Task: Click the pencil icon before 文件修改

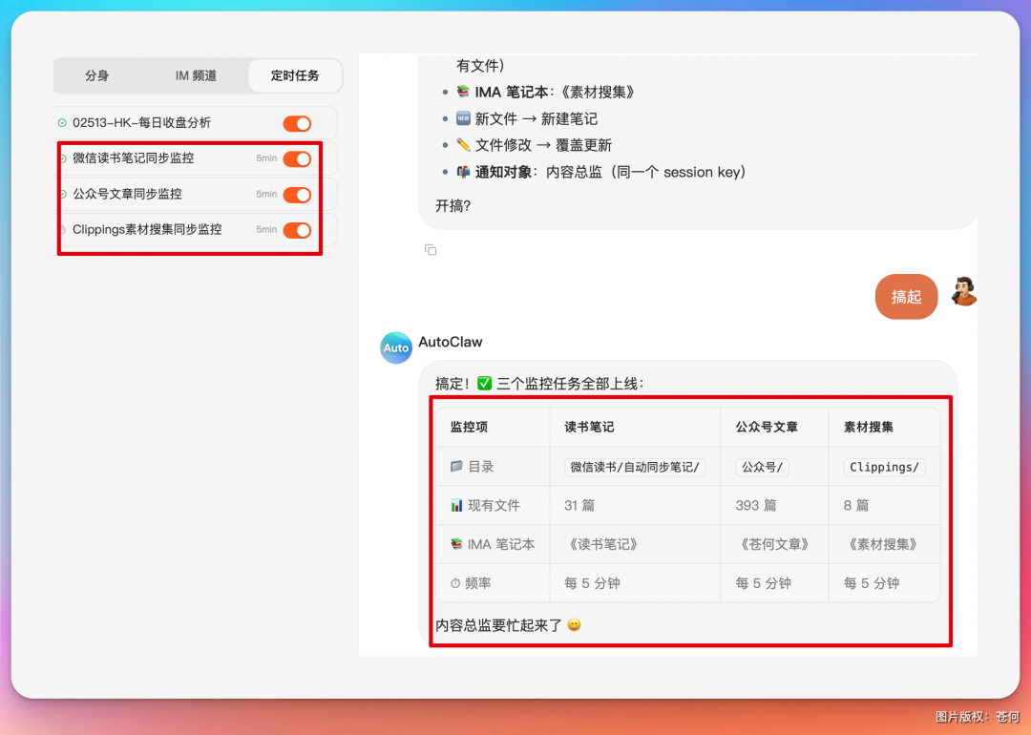Action: click(x=465, y=144)
